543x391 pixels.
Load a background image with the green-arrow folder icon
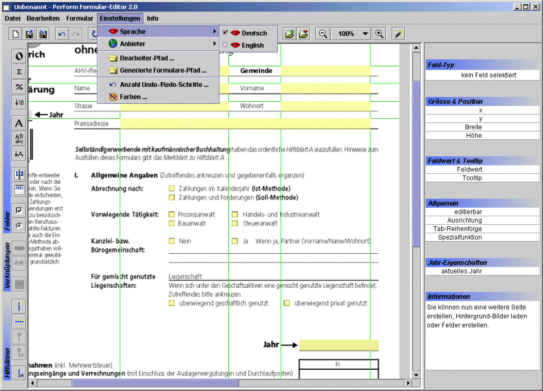[x=289, y=34]
